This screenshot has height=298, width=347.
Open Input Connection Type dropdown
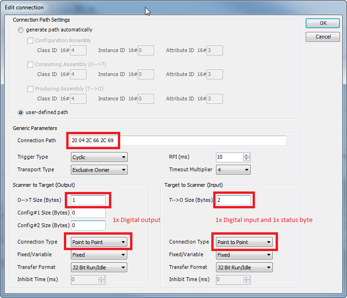click(x=244, y=242)
